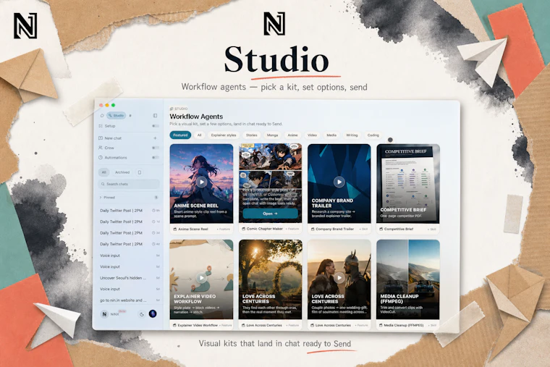Click the schedule clock icon on the 9h row
Screen dimensions: 550x367
point(153,211)
